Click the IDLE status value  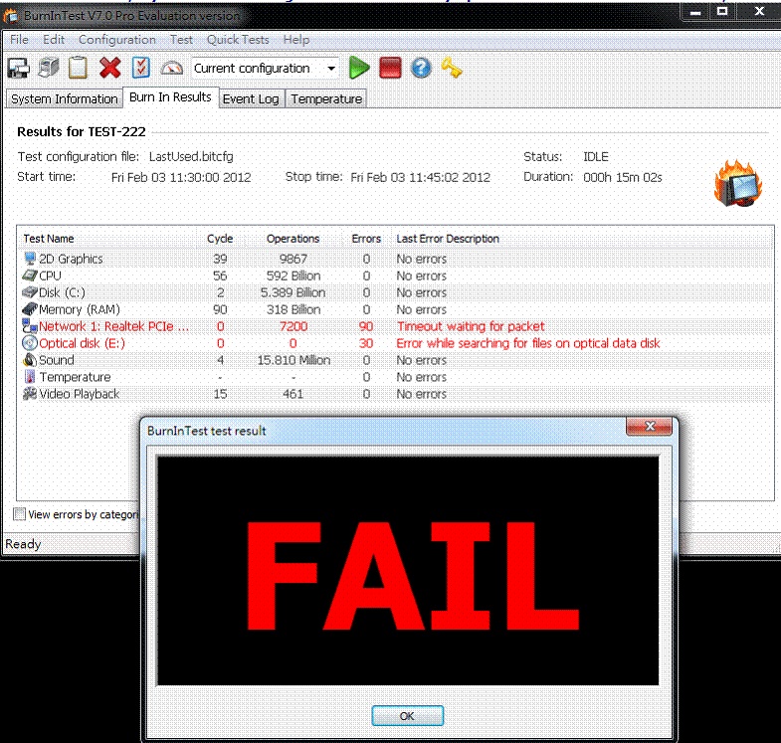click(596, 156)
